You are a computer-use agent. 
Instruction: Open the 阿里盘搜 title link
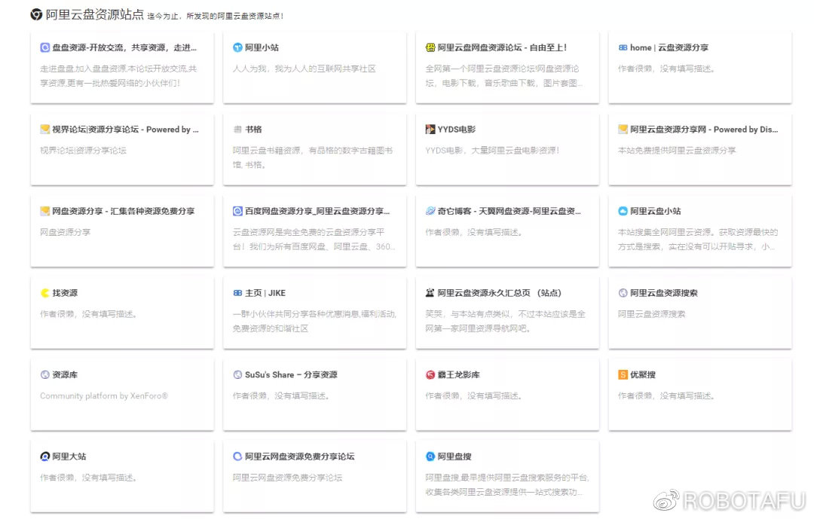tap(454, 456)
